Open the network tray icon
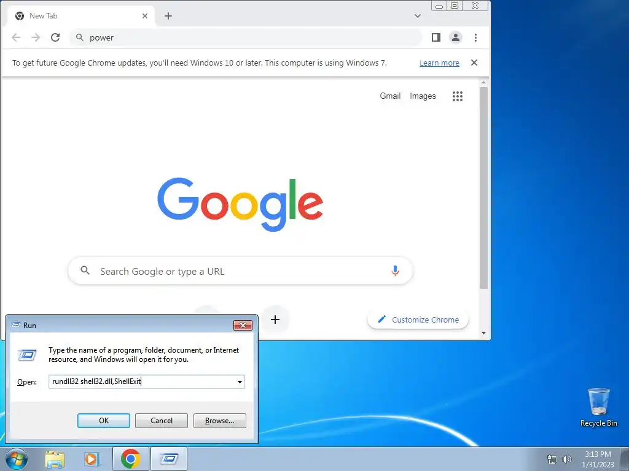This screenshot has height=471, width=629. (x=552, y=459)
